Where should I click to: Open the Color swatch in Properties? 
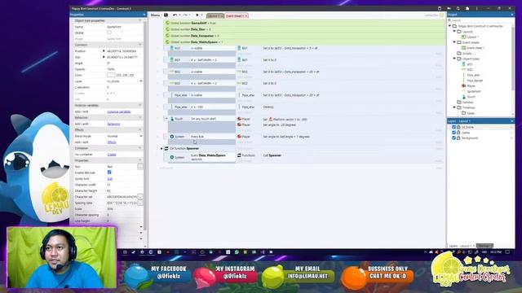(x=111, y=75)
